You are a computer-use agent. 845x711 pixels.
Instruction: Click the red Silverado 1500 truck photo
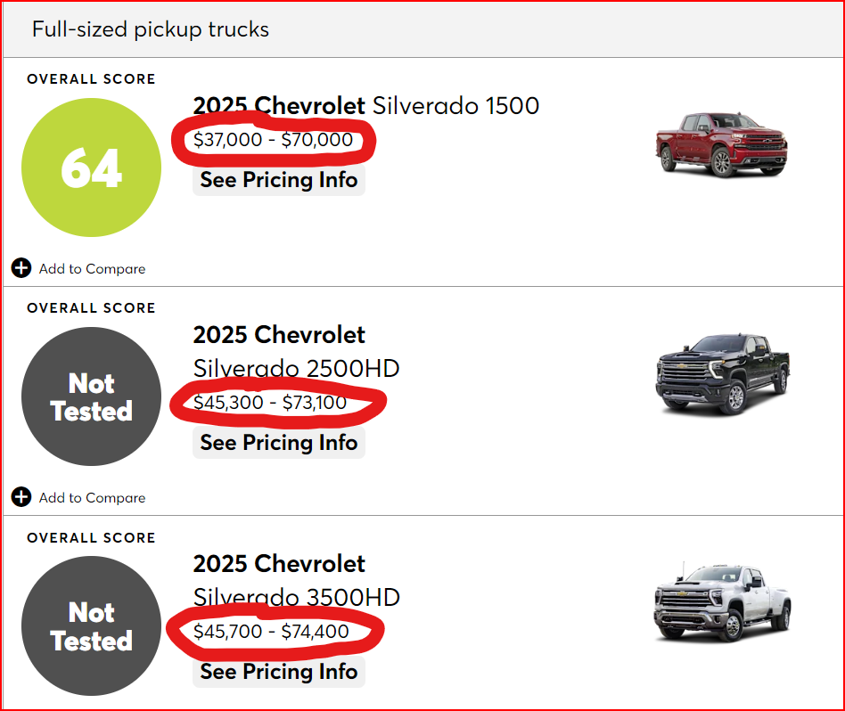point(720,143)
